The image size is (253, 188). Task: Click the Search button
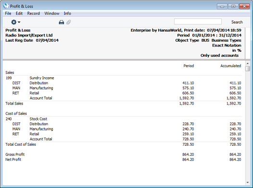click(237, 22)
